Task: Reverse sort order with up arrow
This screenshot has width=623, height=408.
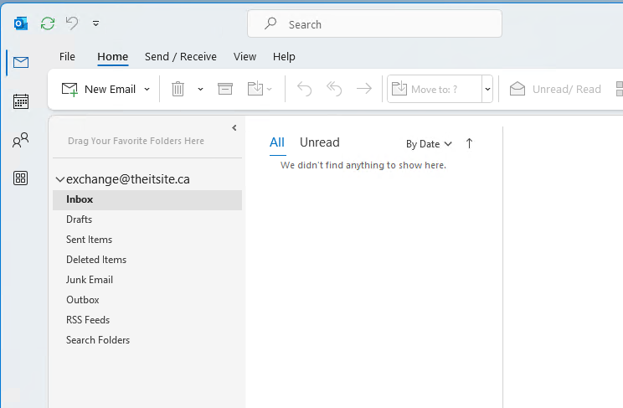Action: point(469,143)
